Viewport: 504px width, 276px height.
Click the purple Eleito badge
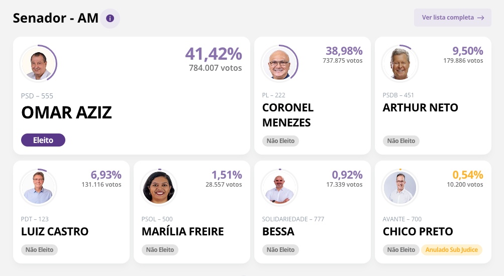point(43,140)
